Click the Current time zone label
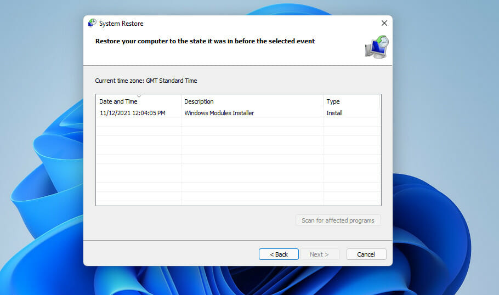Image resolution: width=499 pixels, height=295 pixels. pos(146,81)
